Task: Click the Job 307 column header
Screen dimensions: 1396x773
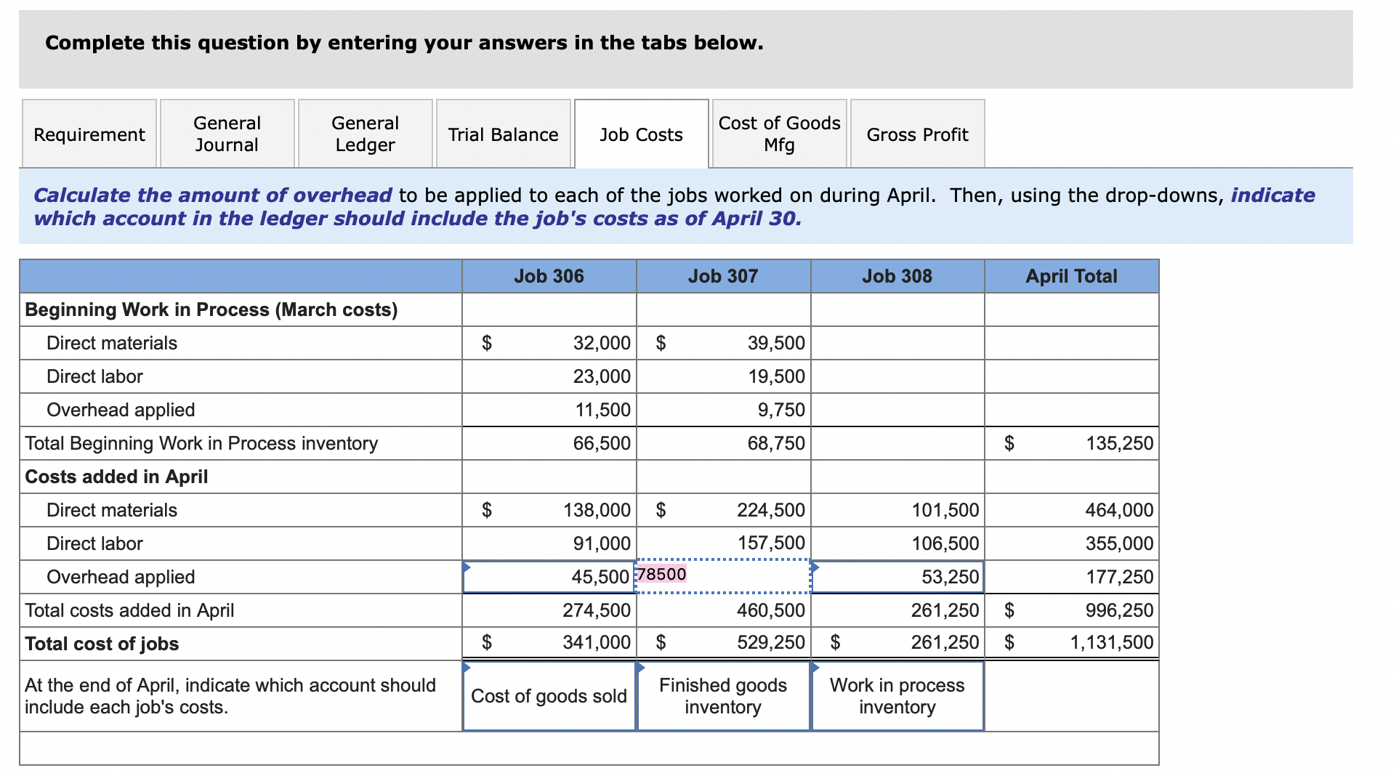Action: 723,275
